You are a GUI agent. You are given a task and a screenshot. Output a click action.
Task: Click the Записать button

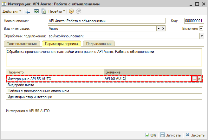pyautogui.click(x=171, y=135)
